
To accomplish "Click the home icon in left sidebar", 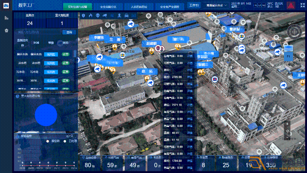I will (x=6, y=30).
